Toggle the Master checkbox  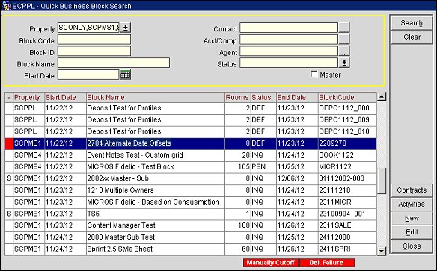click(314, 74)
